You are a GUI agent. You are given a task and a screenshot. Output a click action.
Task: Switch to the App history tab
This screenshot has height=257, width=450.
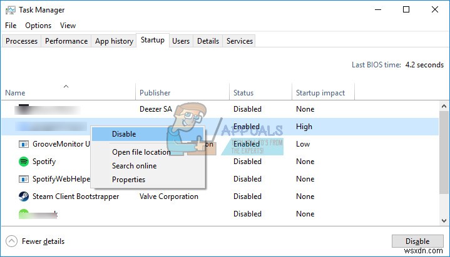pyautogui.click(x=115, y=41)
